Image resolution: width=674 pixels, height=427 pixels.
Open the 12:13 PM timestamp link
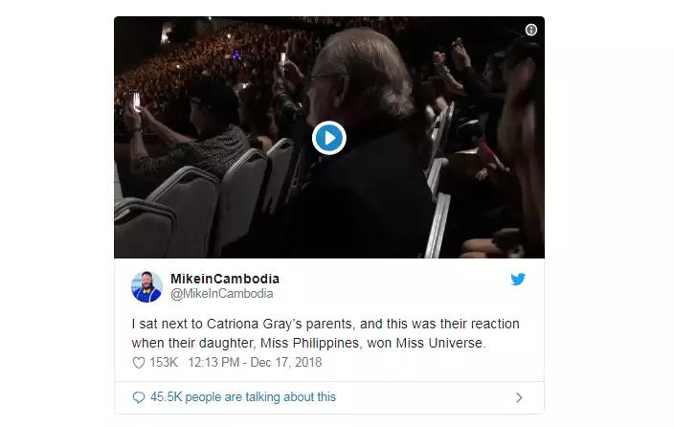[214, 363]
